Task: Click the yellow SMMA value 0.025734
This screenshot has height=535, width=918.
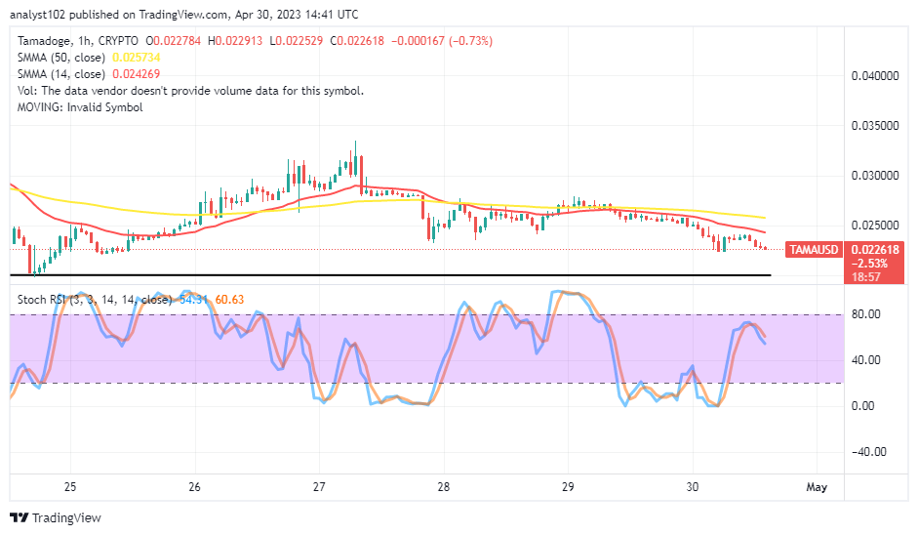Action: [136, 58]
